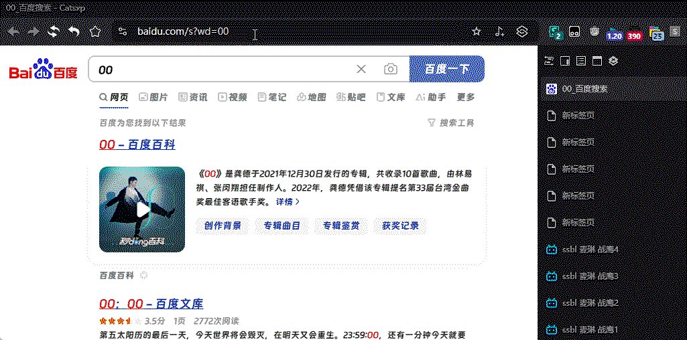Open the extension showing 390 badge

click(x=634, y=35)
